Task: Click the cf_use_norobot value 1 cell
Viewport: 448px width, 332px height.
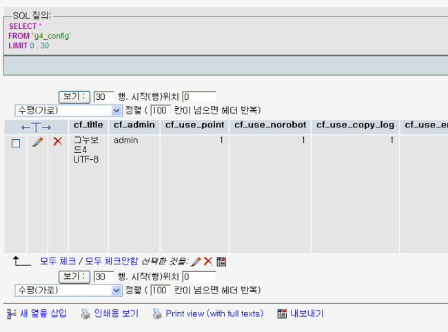Action: (x=303, y=140)
